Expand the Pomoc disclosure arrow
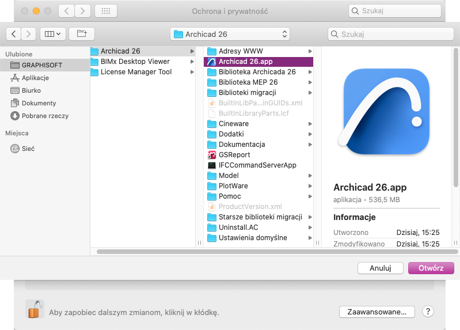Image resolution: width=460 pixels, height=330 pixels. pyautogui.click(x=310, y=196)
